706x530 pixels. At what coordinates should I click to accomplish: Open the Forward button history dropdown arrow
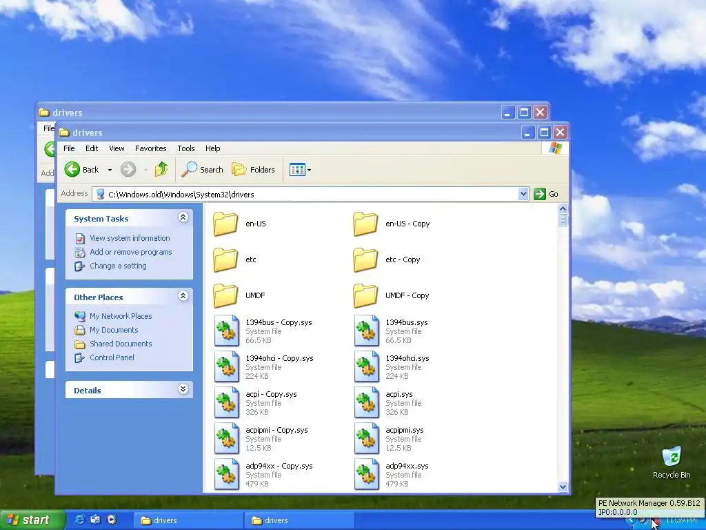click(x=145, y=170)
